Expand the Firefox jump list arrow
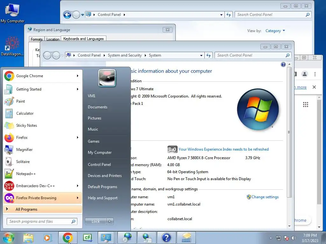326x244 pixels. pos(78,137)
